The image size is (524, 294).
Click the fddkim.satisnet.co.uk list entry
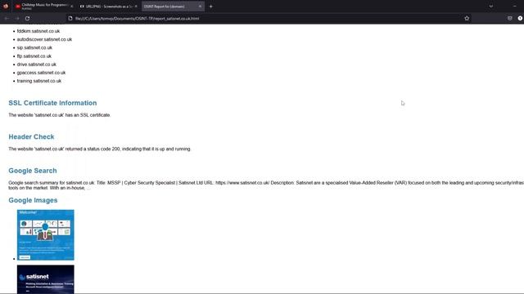click(38, 31)
